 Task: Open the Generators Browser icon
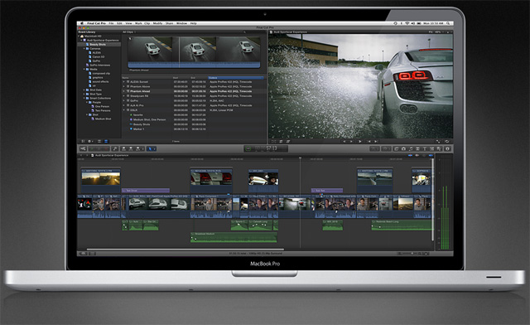coord(431,148)
